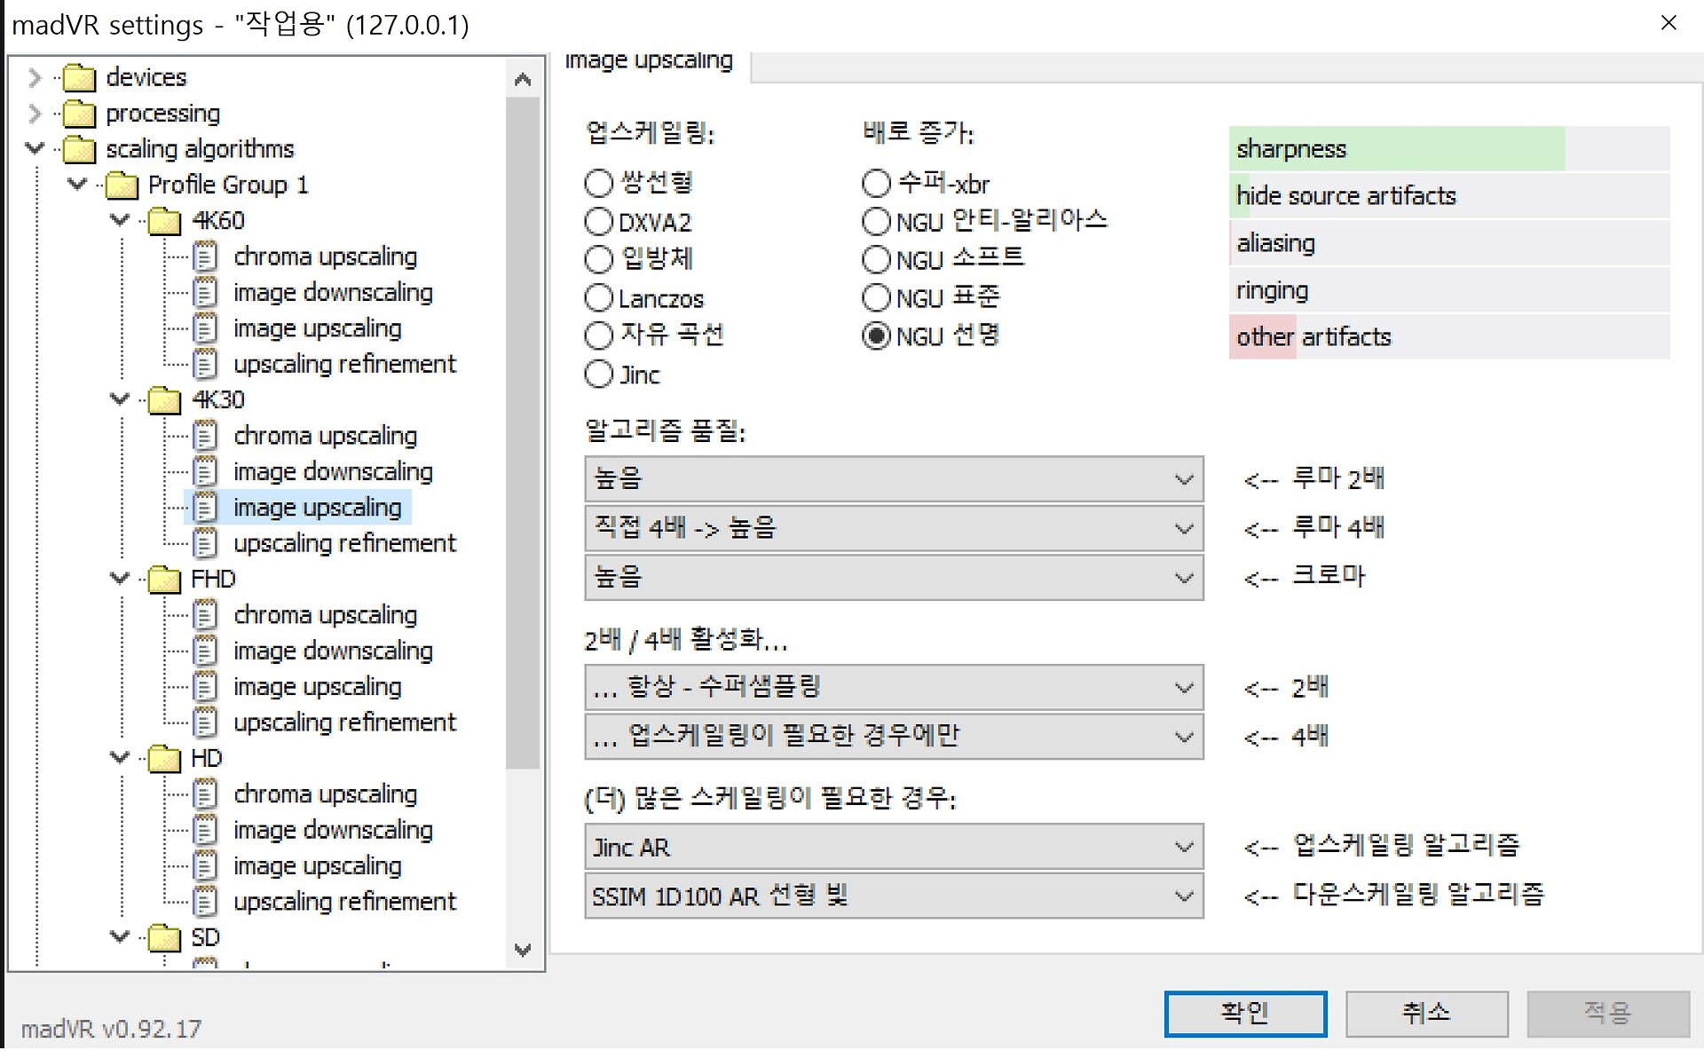Click chroma upscaling page icon under 4K60

[x=205, y=257]
